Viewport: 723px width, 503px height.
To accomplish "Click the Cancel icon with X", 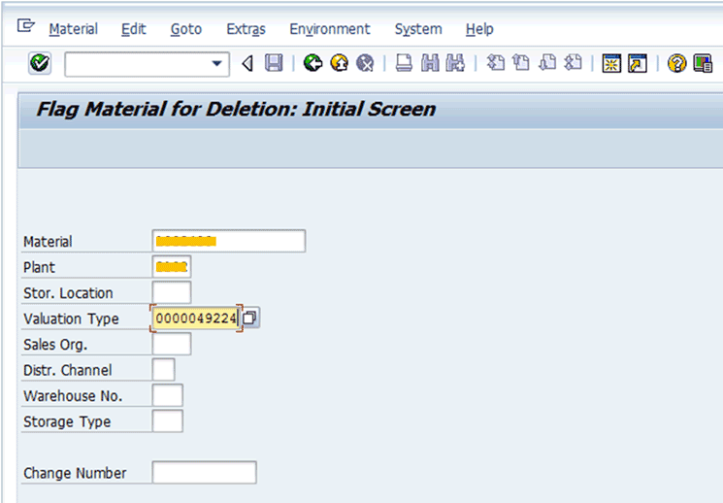I will [x=365, y=63].
